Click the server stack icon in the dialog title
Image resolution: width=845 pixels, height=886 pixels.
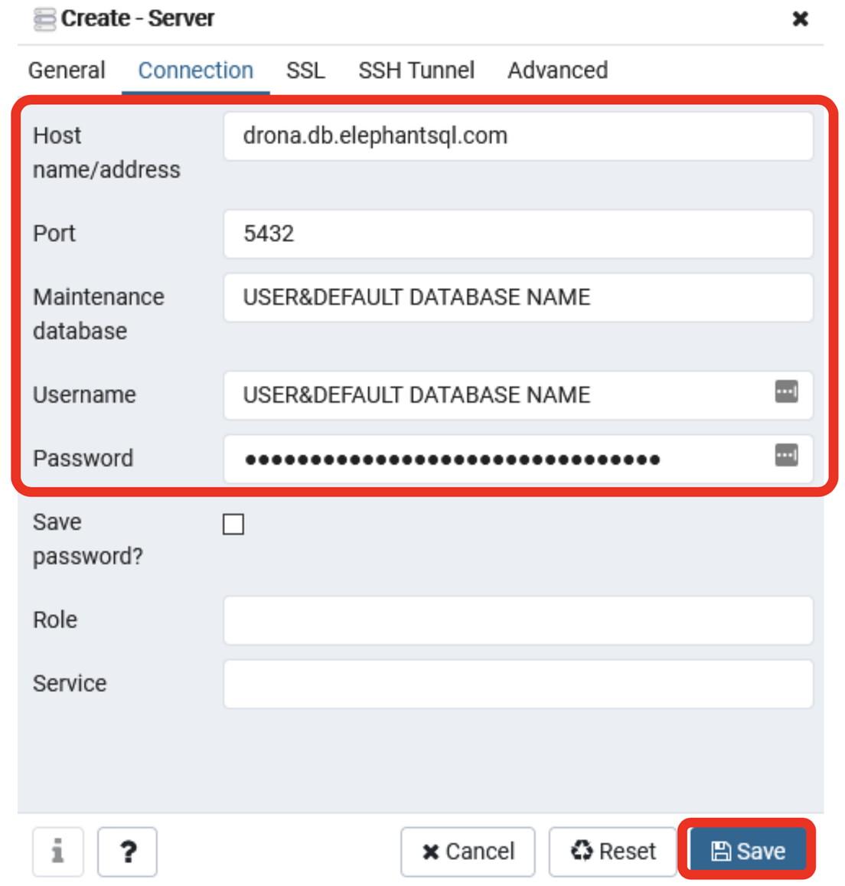pyautogui.click(x=44, y=18)
